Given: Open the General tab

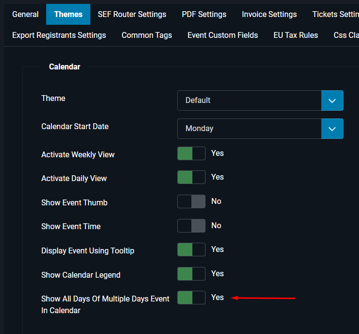Looking at the screenshot, I should click(25, 14).
